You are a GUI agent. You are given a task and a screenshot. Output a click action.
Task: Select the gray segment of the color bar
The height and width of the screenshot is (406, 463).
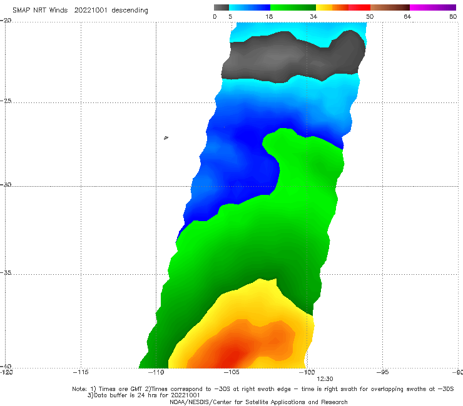(221, 7)
